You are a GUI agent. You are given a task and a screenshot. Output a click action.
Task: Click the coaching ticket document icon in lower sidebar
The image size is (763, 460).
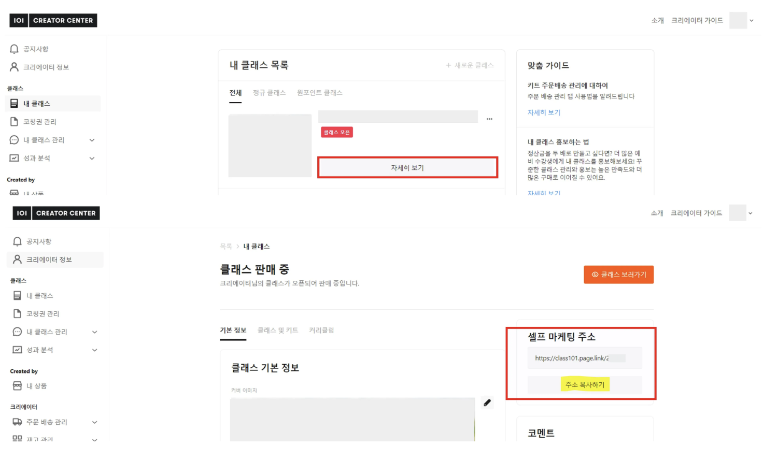(17, 314)
